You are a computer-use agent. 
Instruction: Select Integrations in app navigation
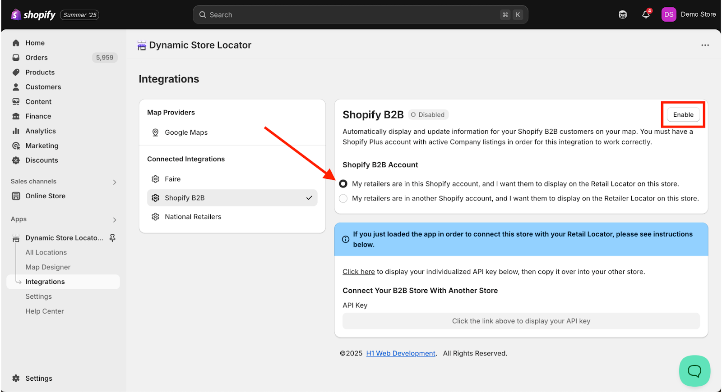coord(64,282)
